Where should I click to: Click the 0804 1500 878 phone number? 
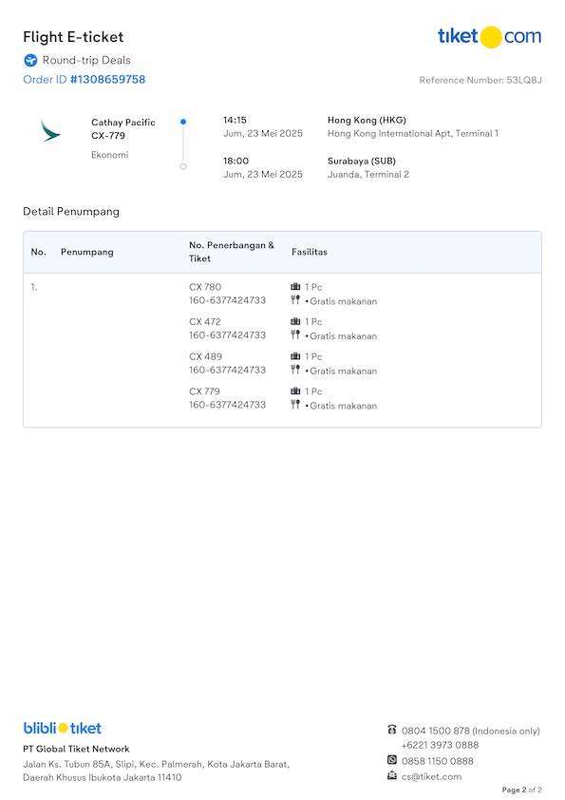point(436,731)
